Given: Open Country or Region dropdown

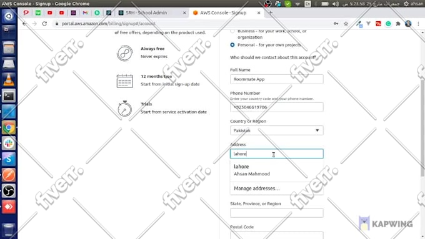Looking at the screenshot, I should coord(276,130).
